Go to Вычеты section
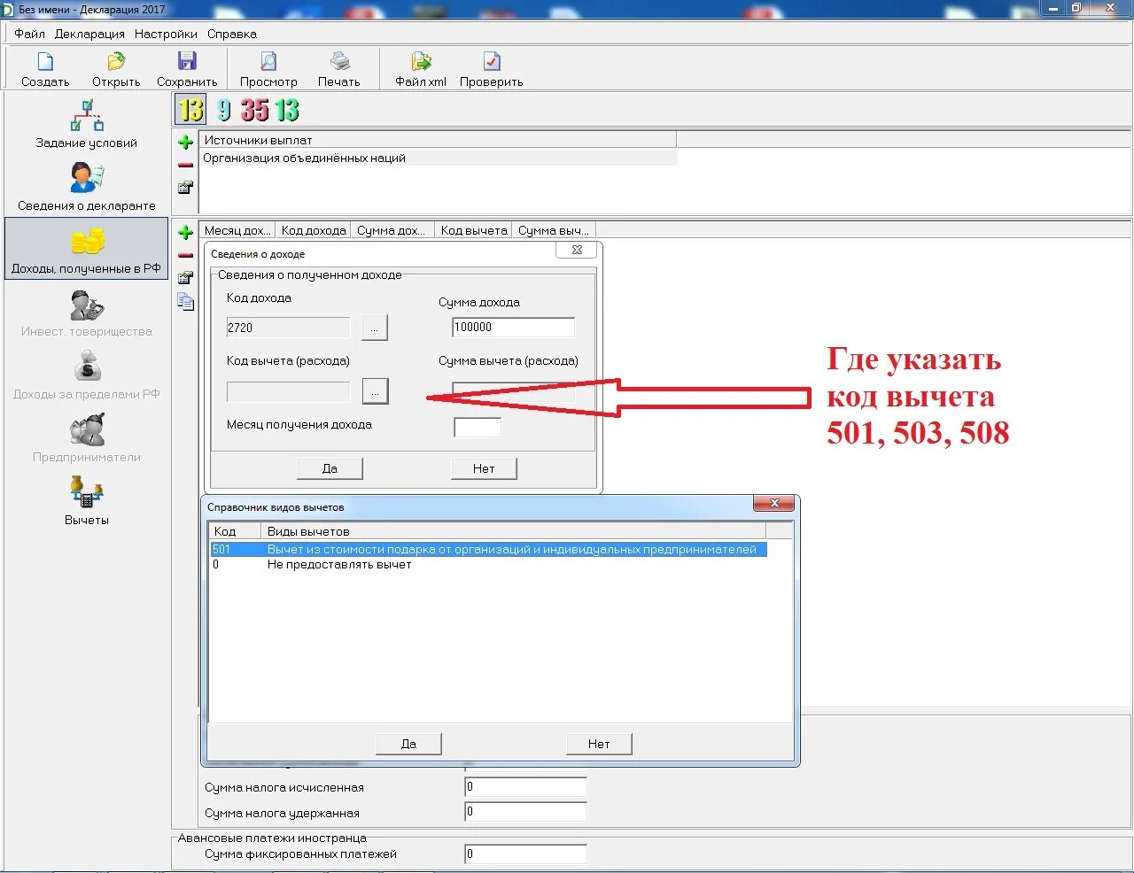The image size is (1134, 873). tap(87, 501)
